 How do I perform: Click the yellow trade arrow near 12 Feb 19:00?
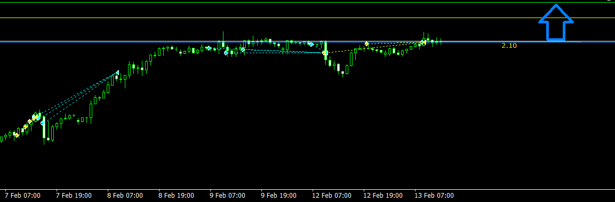pyautogui.click(x=366, y=44)
